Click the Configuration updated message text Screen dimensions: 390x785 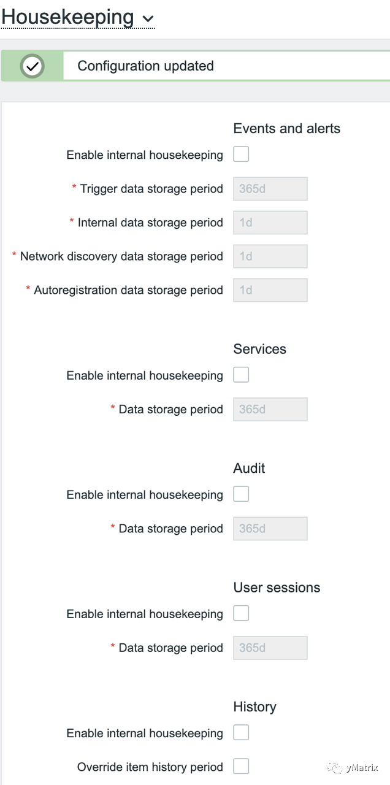point(145,66)
